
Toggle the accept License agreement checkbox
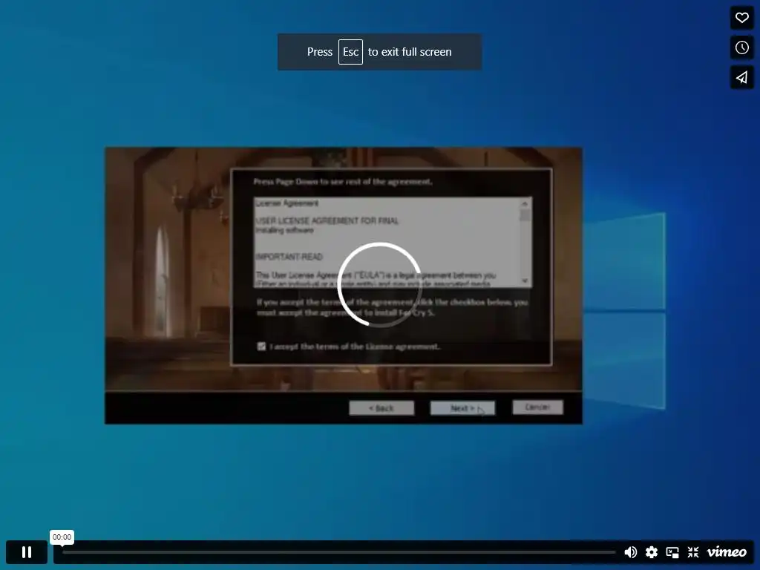261,347
